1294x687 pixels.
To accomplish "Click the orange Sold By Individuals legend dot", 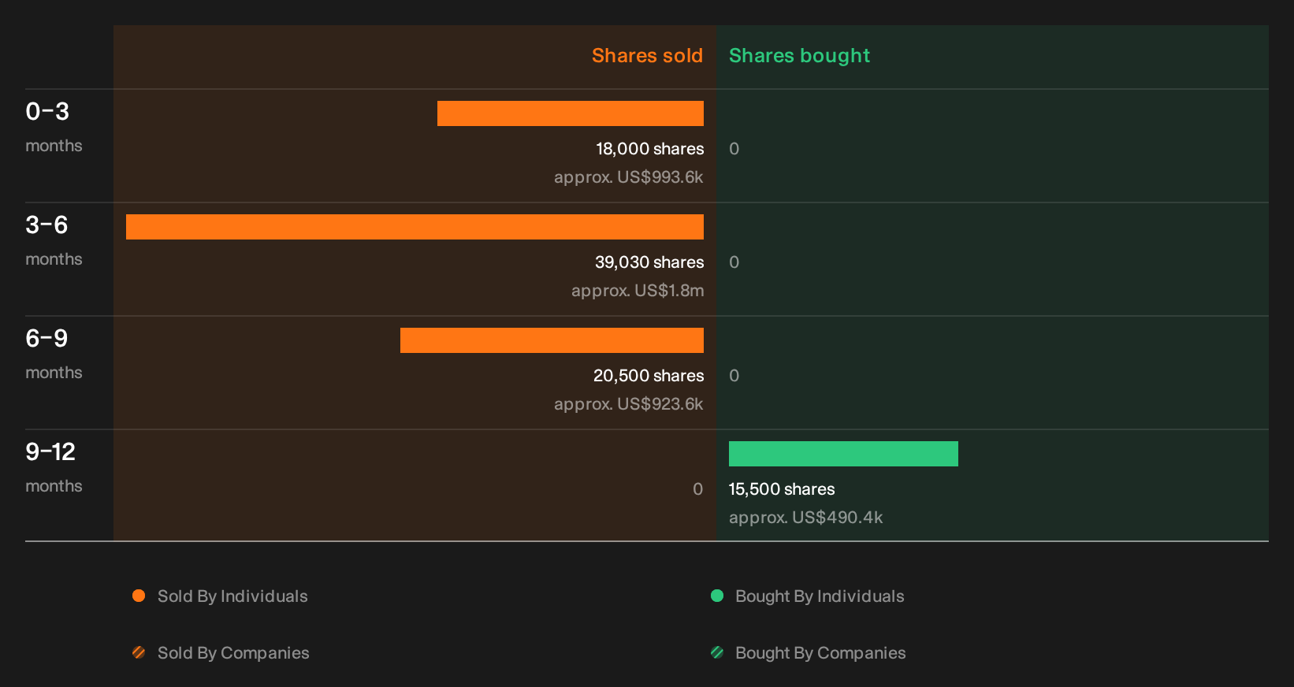I will click(139, 596).
